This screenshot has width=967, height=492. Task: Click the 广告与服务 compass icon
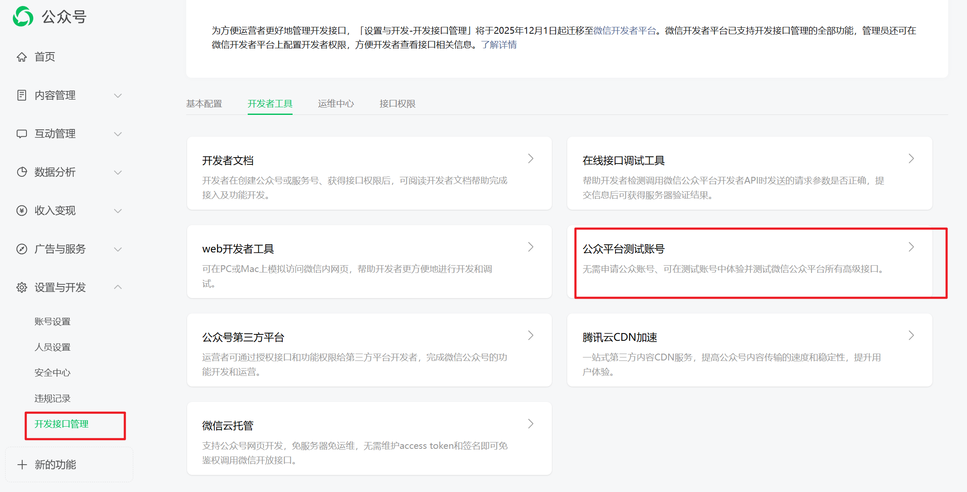tap(22, 249)
